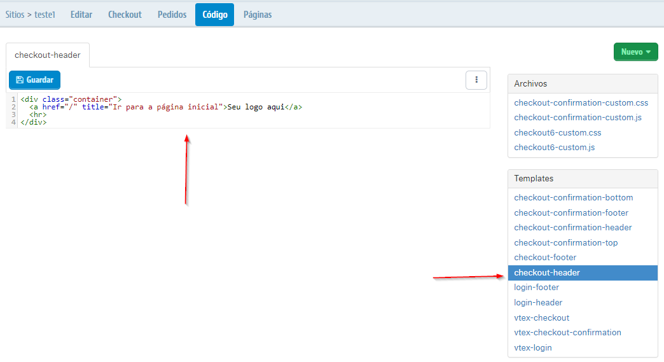The height and width of the screenshot is (362, 664).
Task: Open checkout6-custom.css file
Action: [557, 133]
